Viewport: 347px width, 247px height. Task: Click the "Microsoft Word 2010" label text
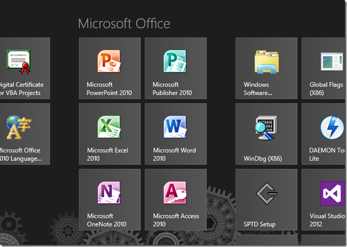(175, 155)
